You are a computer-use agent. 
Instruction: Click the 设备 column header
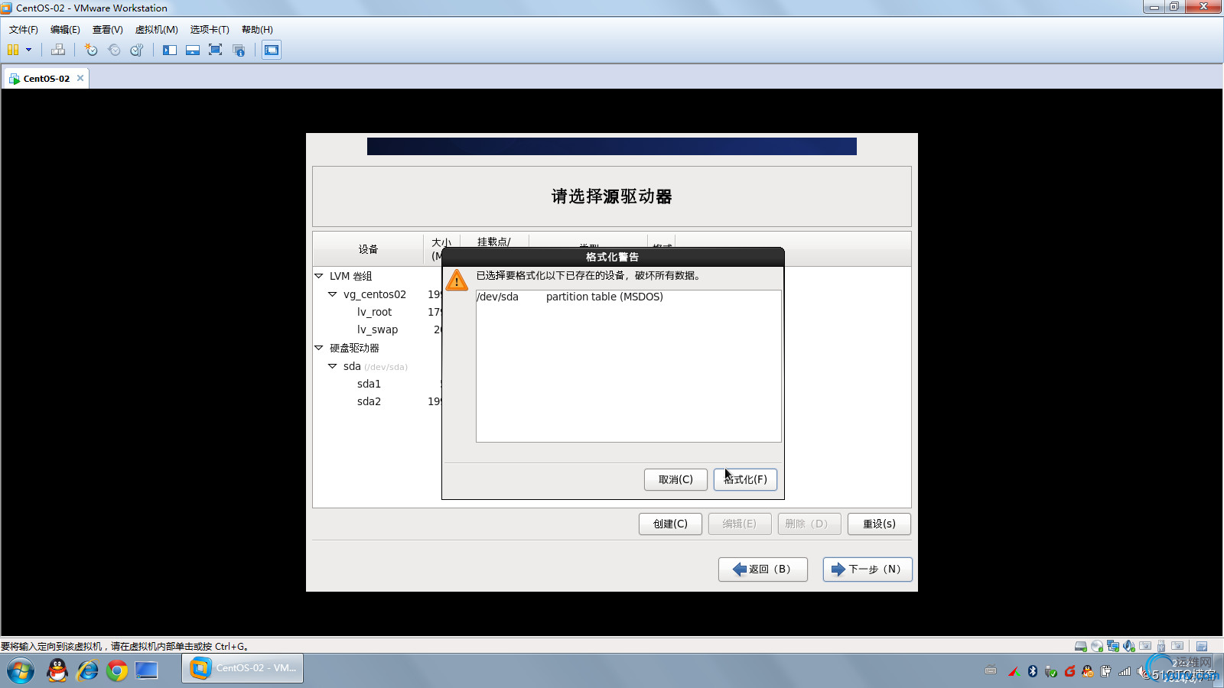pos(368,249)
